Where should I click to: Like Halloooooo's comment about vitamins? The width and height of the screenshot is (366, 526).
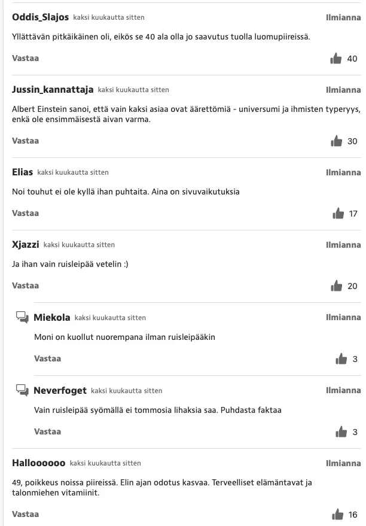tap(338, 513)
